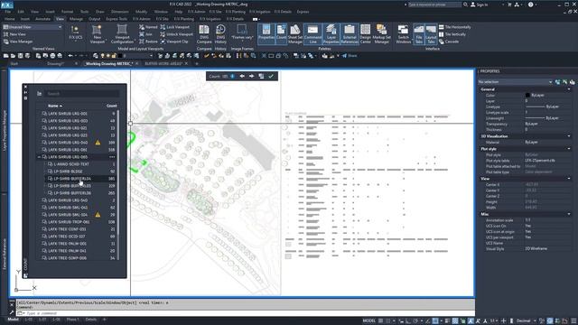Open DWG Compare tool
This screenshot has width=578, height=325.
click(x=204, y=34)
